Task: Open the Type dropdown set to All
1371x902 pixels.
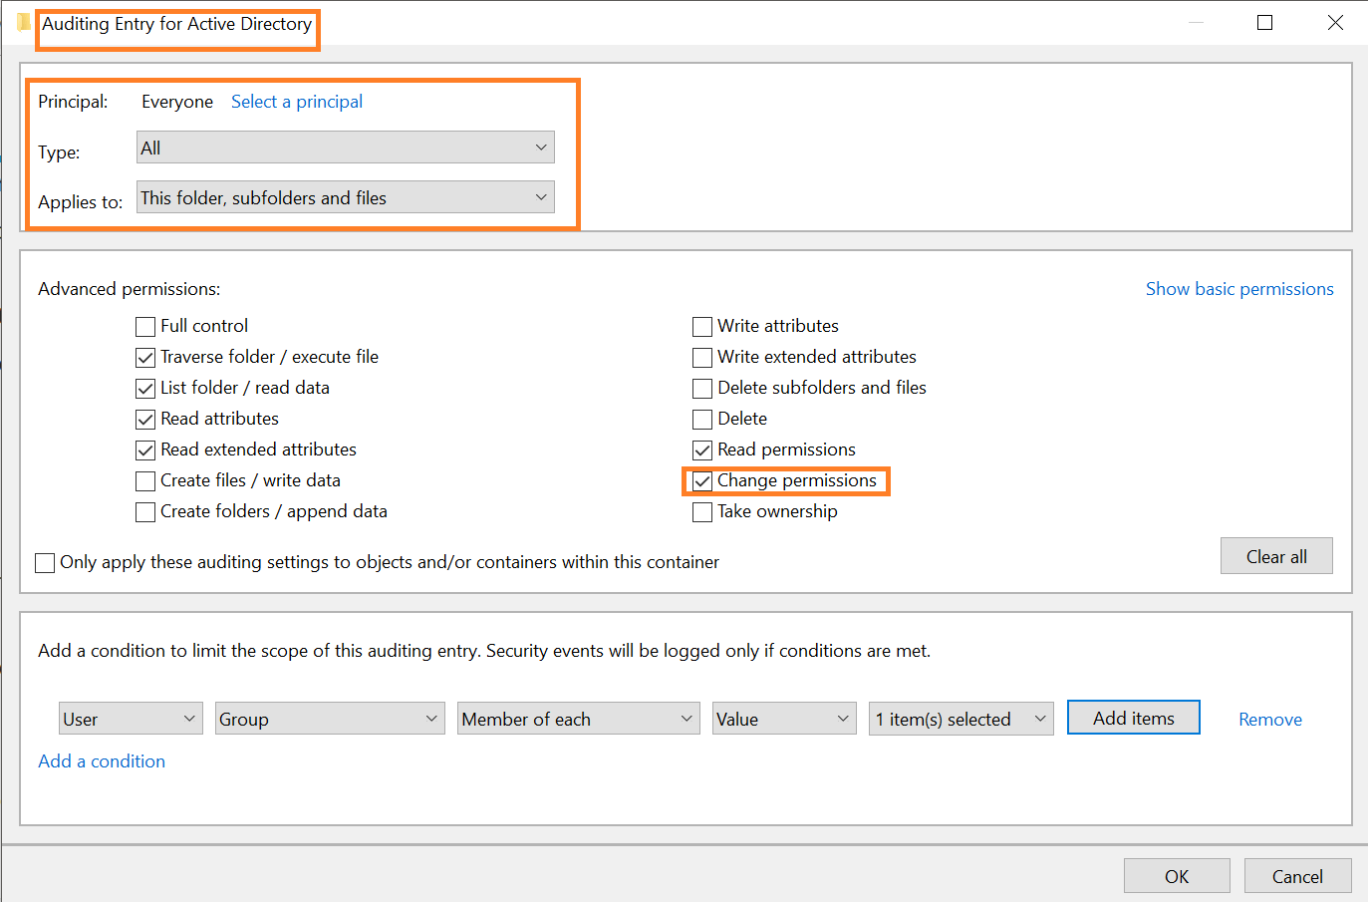Action: pyautogui.click(x=344, y=147)
